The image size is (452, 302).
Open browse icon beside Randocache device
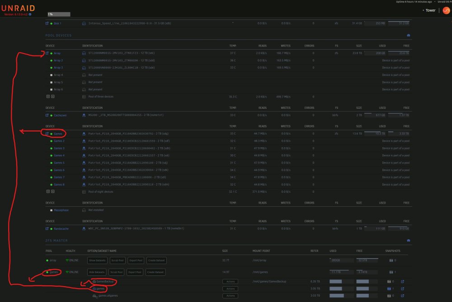click(x=47, y=228)
